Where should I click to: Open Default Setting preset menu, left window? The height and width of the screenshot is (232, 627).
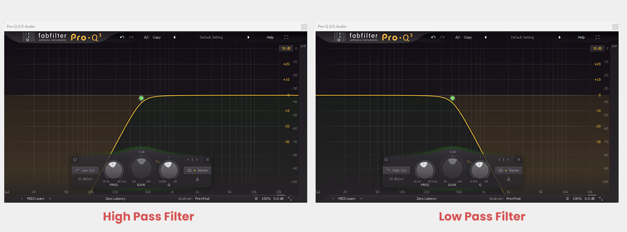211,37
